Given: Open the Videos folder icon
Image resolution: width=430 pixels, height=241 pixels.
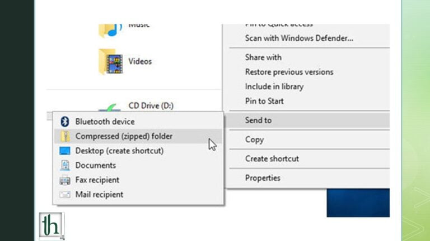Looking at the screenshot, I should [x=110, y=61].
